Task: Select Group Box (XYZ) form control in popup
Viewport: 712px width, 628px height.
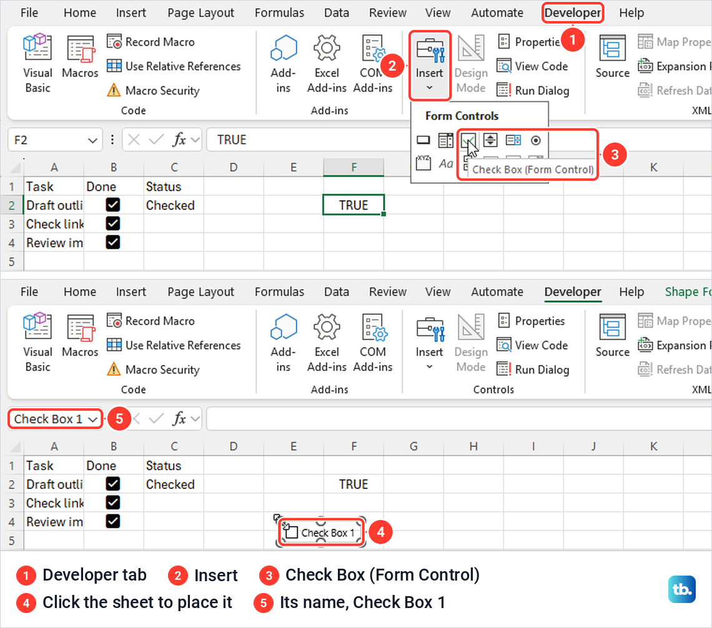Action: 423,162
